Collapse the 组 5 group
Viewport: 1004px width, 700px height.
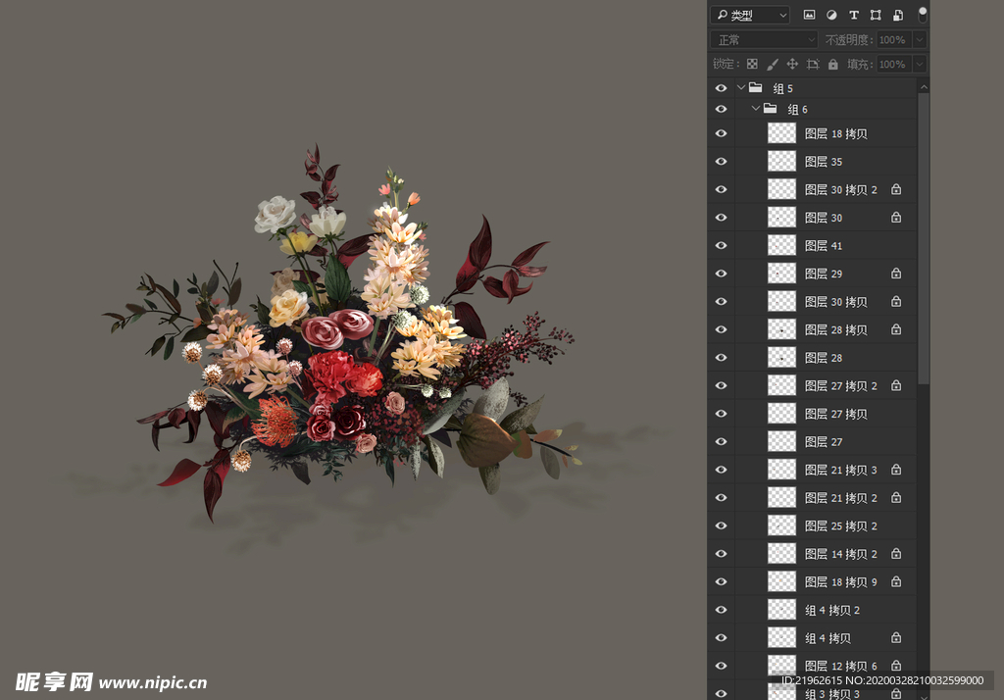741,88
